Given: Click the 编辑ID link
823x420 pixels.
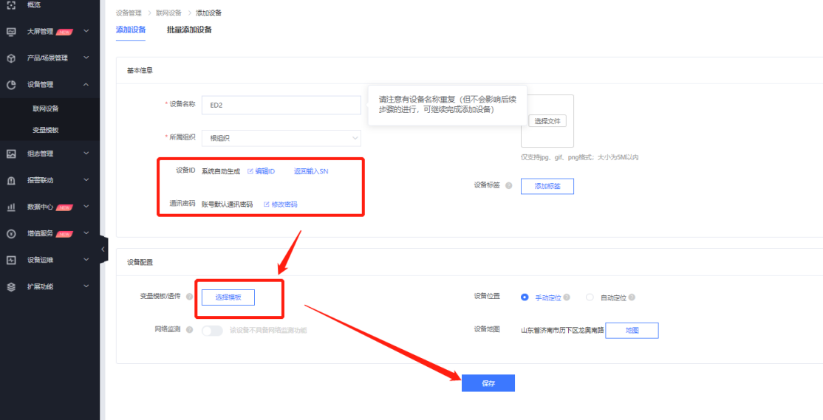Looking at the screenshot, I should point(261,171).
